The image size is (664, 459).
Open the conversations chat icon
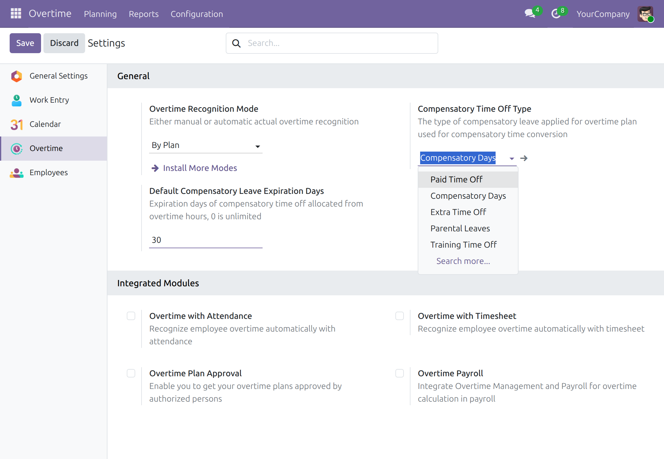(x=530, y=13)
